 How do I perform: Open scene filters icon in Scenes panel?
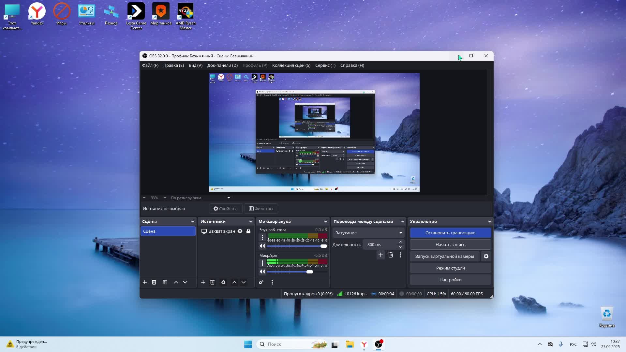165,282
